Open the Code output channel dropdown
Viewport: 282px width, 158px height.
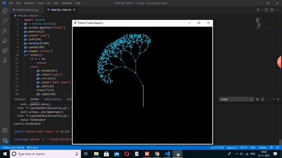236,99
